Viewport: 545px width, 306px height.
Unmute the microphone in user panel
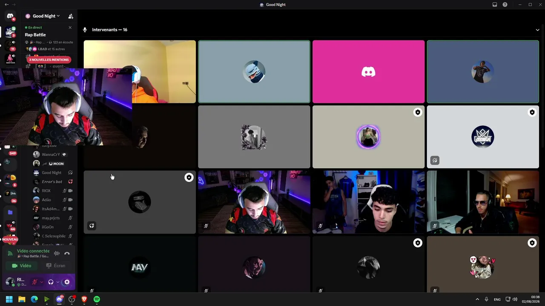point(35,282)
